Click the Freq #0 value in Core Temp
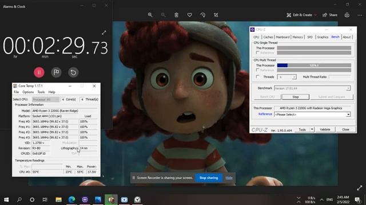 click(x=55, y=121)
